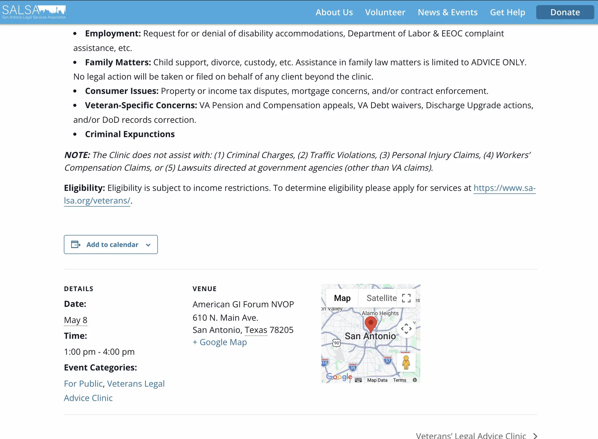This screenshot has height=439, width=598.
Task: Click the 'Family Matters:' bold label
Action: (118, 62)
